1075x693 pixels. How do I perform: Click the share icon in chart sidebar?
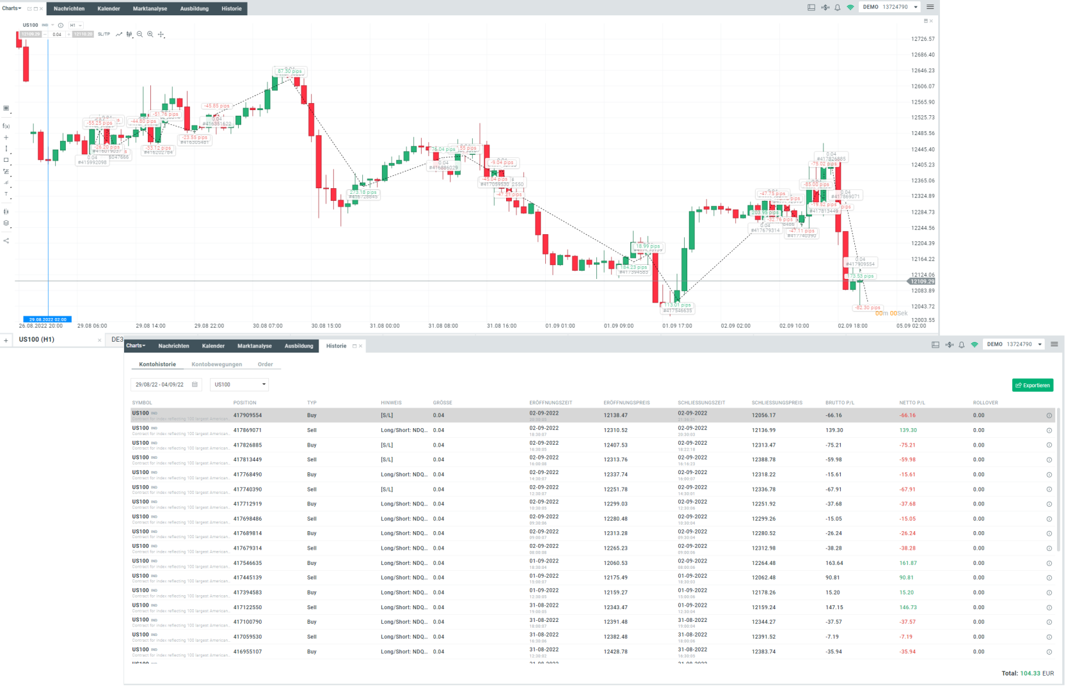pos(6,241)
